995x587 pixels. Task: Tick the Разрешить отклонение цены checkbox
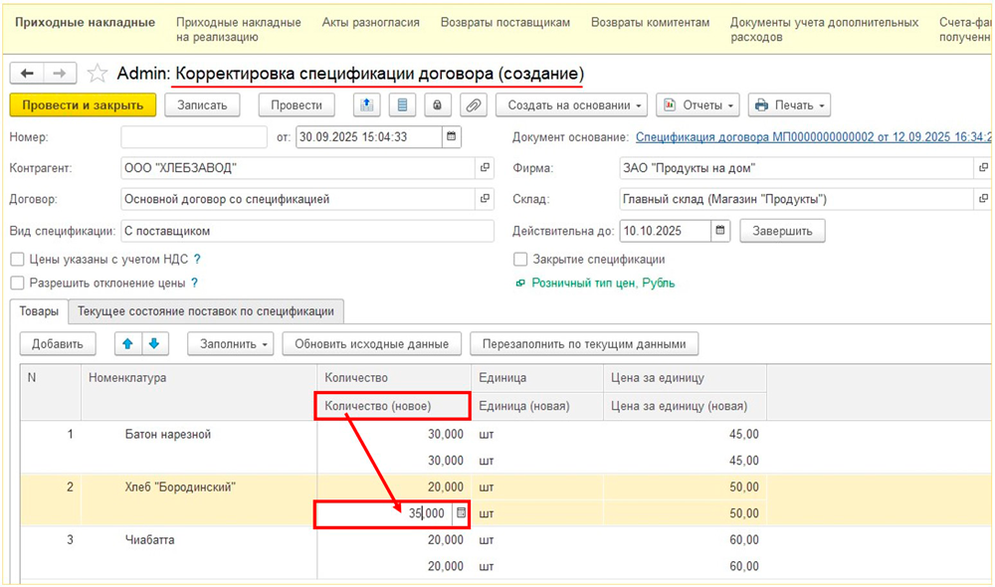click(x=17, y=284)
